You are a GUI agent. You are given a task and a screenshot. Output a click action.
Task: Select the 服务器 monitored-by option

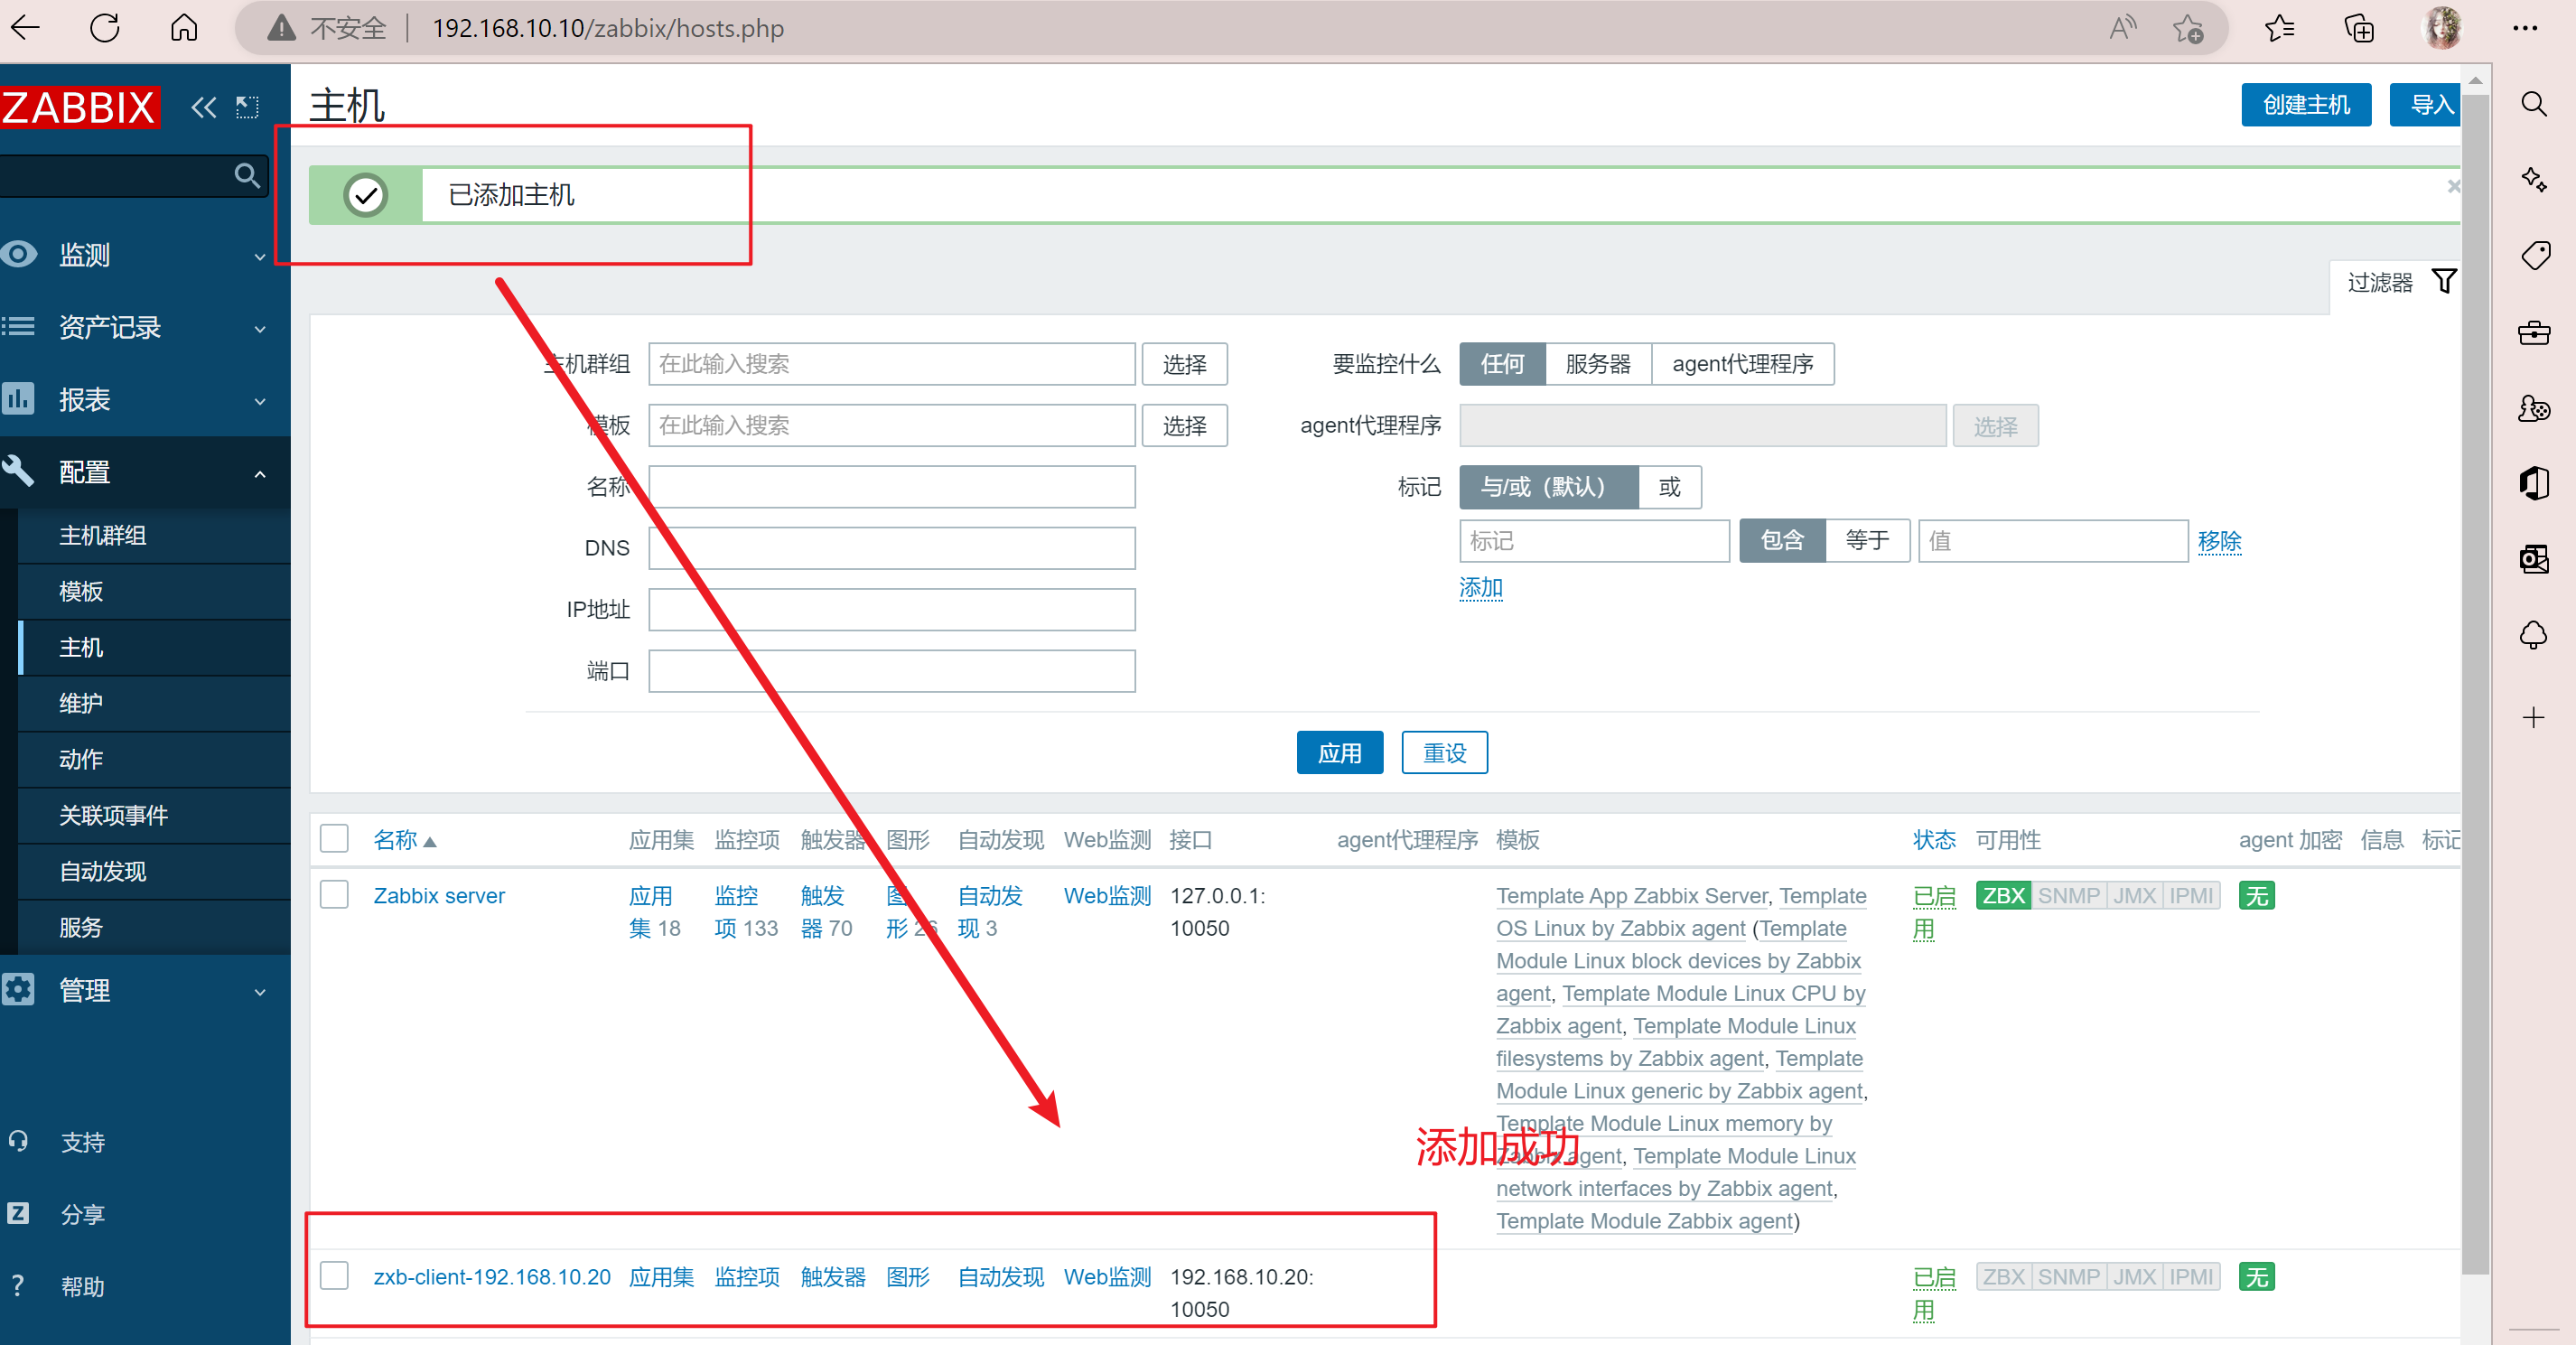click(1598, 364)
